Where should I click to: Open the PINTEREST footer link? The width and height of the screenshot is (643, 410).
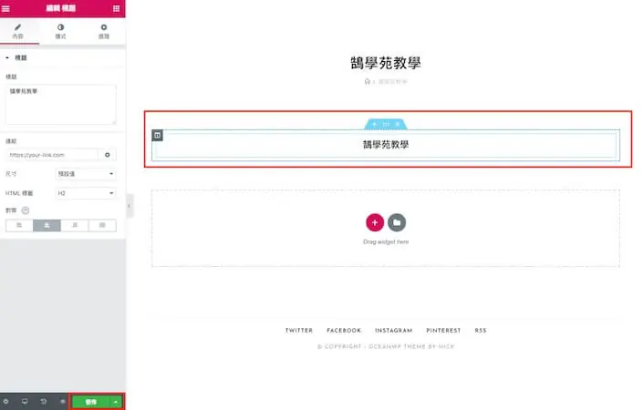pyautogui.click(x=443, y=330)
